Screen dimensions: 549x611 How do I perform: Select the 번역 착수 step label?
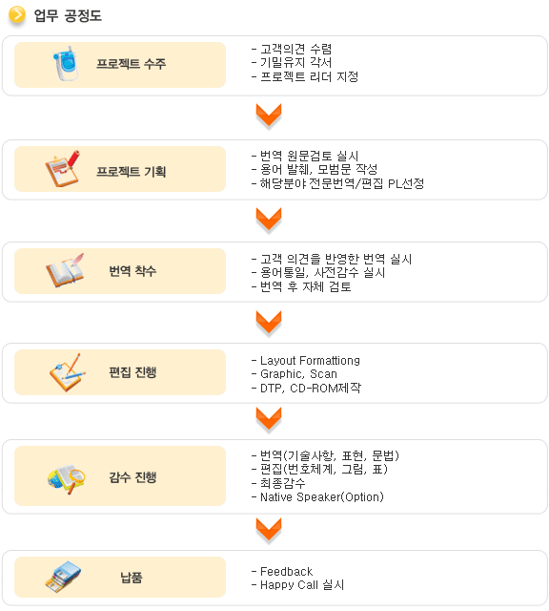point(132,271)
